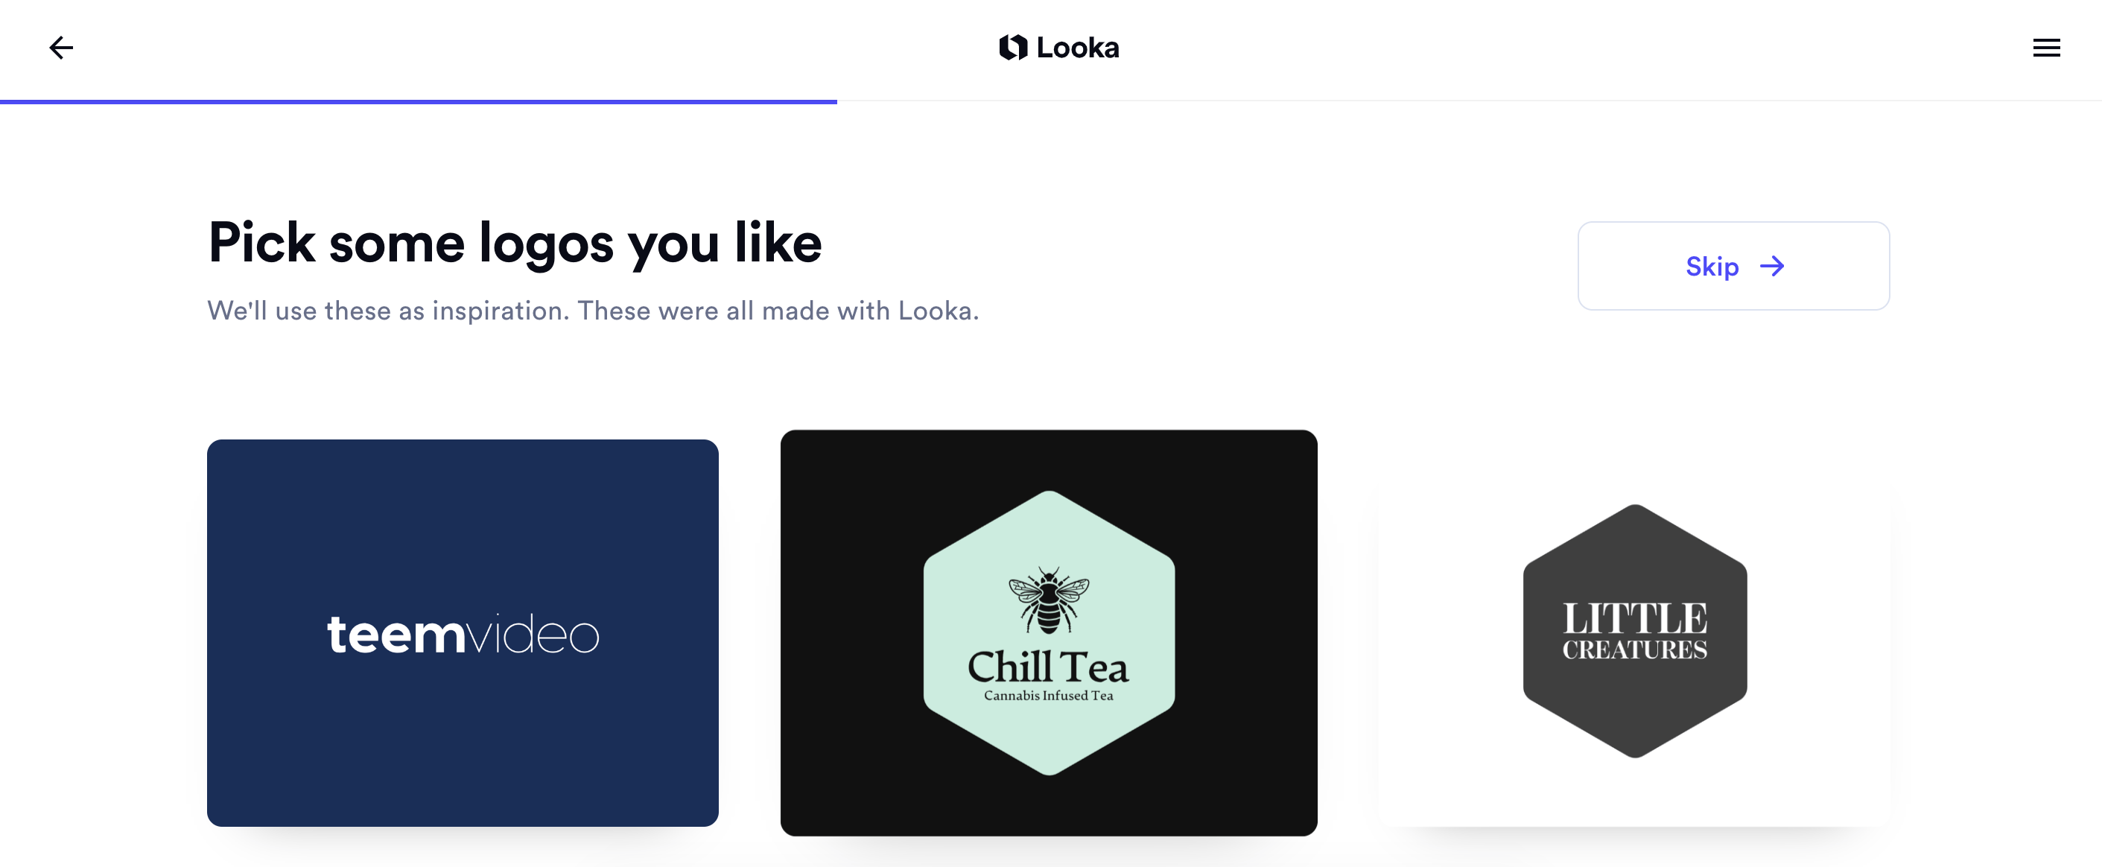Image resolution: width=2102 pixels, height=867 pixels.
Task: Click the 'Cannabis Infused Tea' tagline
Action: point(1049,696)
